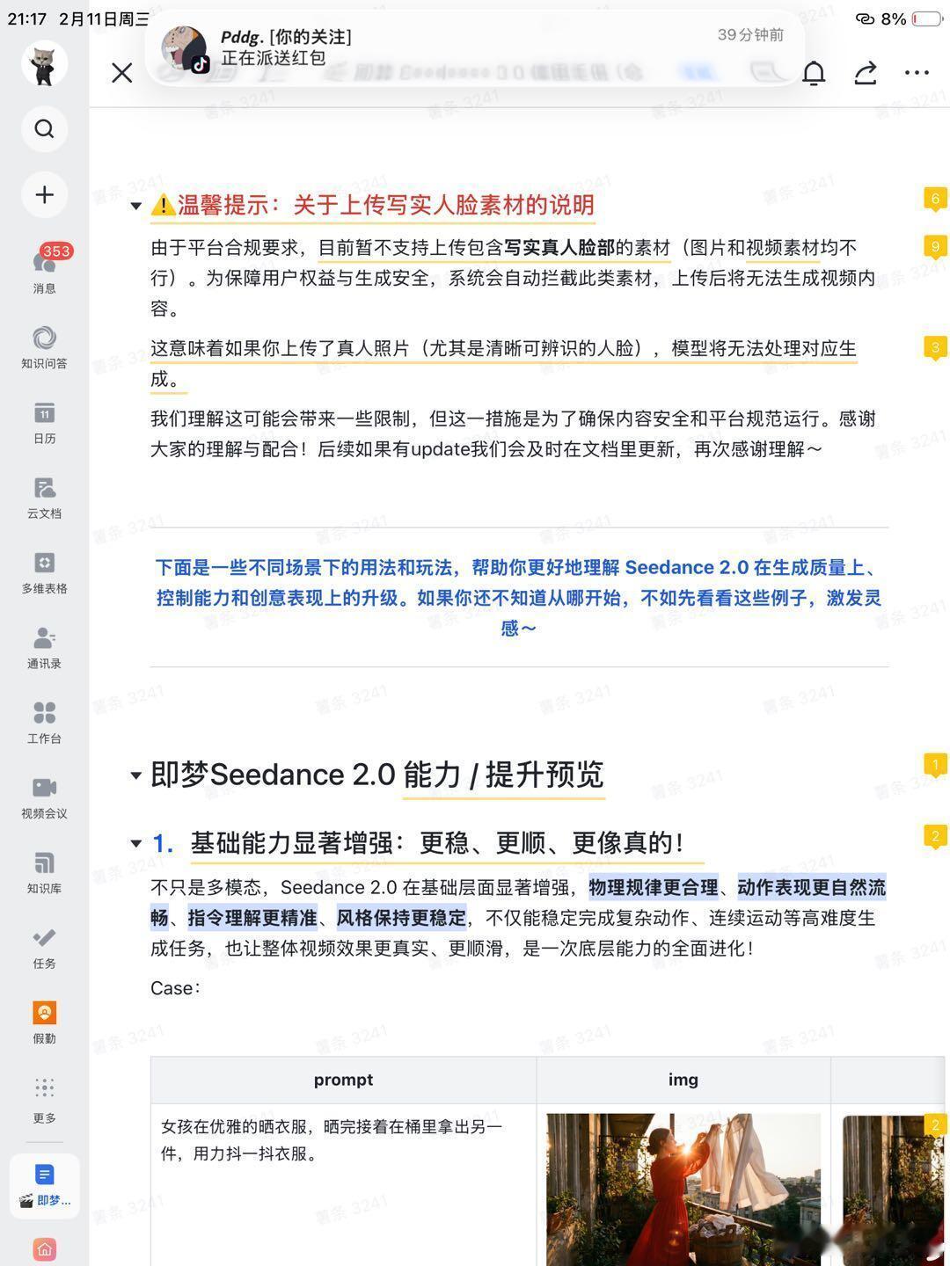Open the search icon in sidebar
The image size is (950, 1266).
point(44,129)
